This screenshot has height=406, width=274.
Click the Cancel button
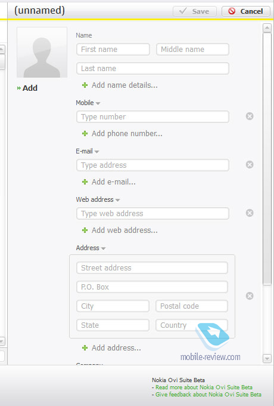(246, 11)
